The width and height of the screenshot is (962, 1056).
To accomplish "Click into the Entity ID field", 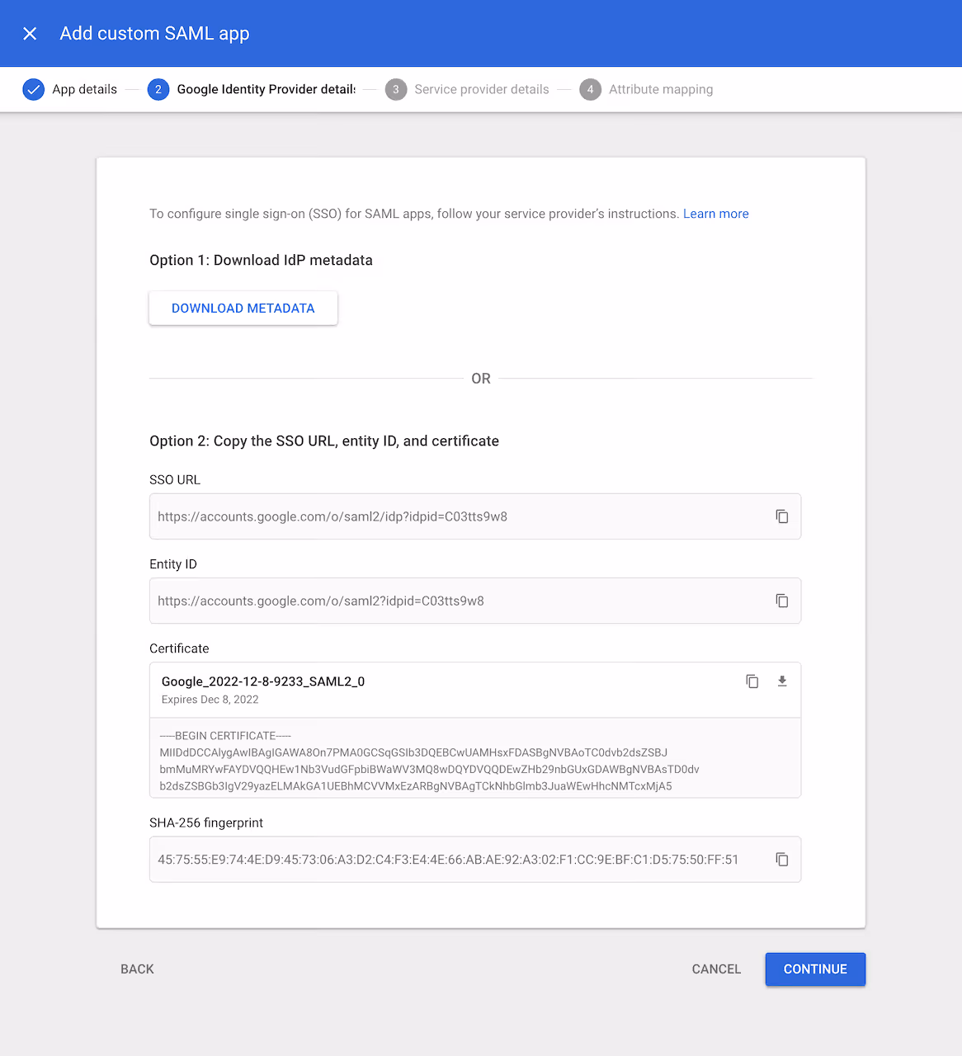I will pyautogui.click(x=475, y=601).
